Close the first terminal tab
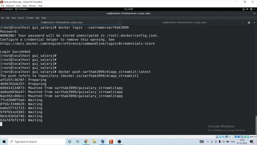This screenshot has height=145, width=257. [120, 23]
